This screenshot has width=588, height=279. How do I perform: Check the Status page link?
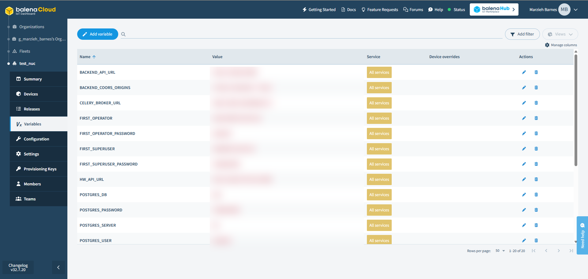[x=456, y=10]
